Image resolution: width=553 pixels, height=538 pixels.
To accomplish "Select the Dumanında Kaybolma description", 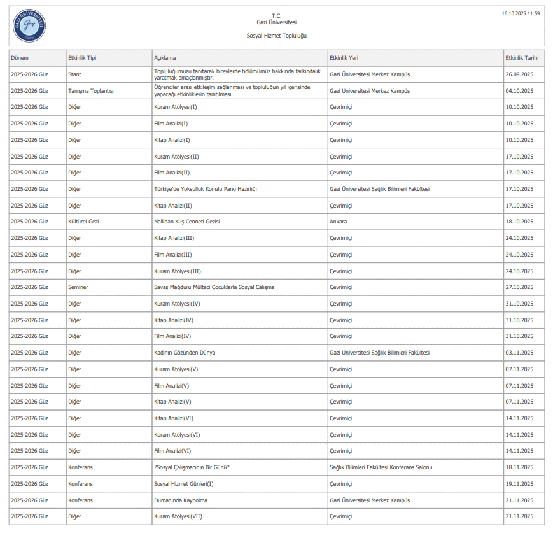I will [181, 500].
